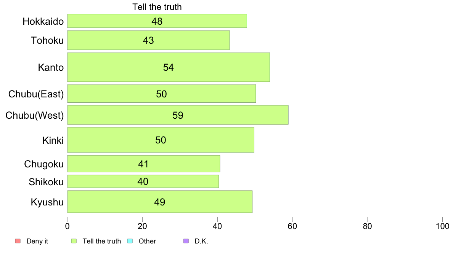Select the Tohoku bar showing 43
Image resolution: width=453 pixels, height=280 pixels.
point(148,40)
